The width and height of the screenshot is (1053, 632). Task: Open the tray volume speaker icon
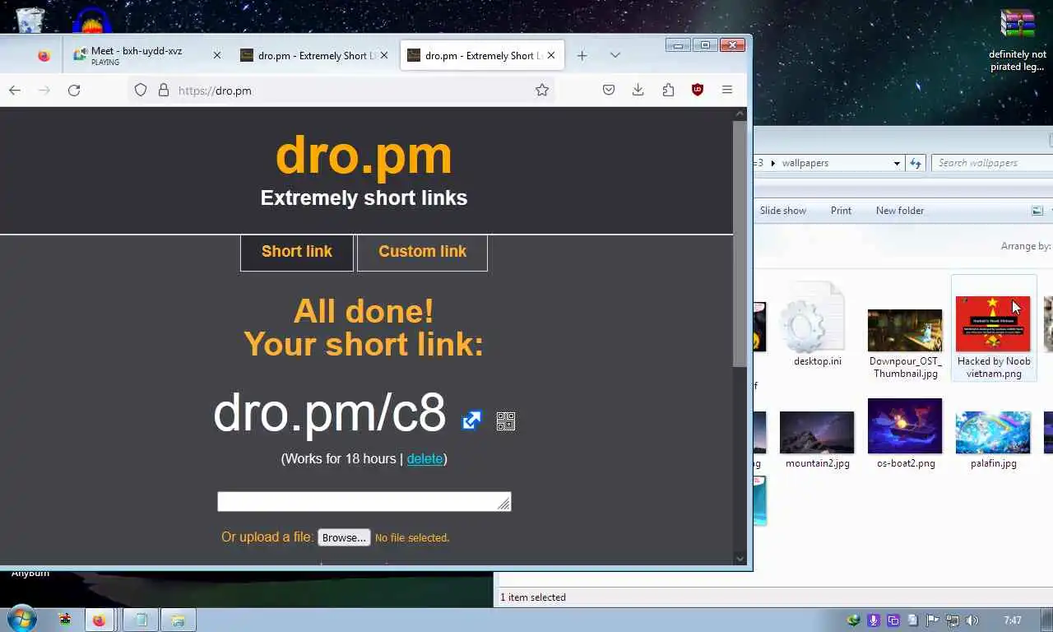pos(972,620)
